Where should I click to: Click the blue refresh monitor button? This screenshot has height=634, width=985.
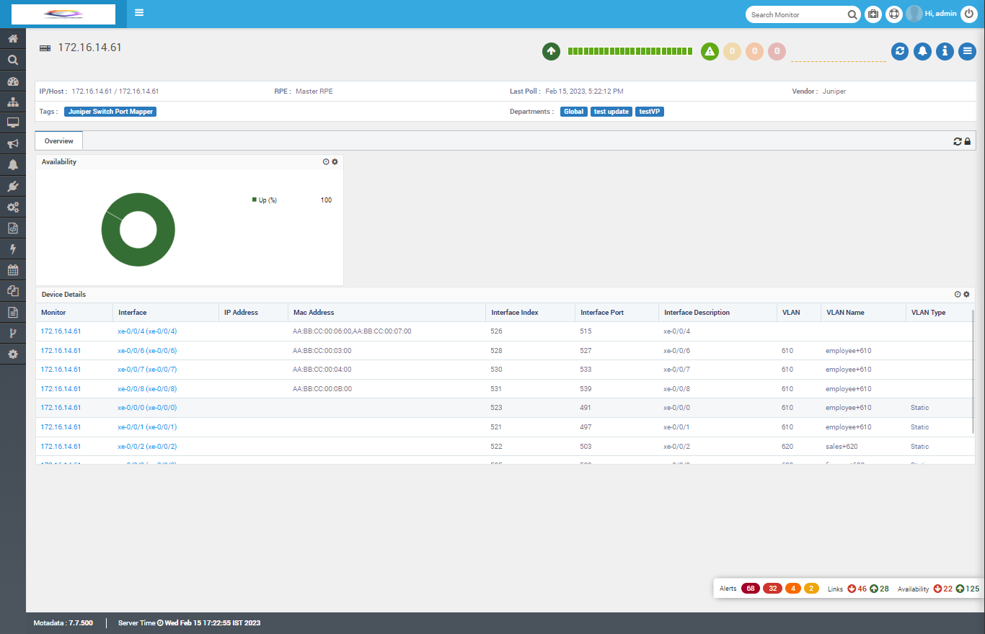tap(899, 51)
